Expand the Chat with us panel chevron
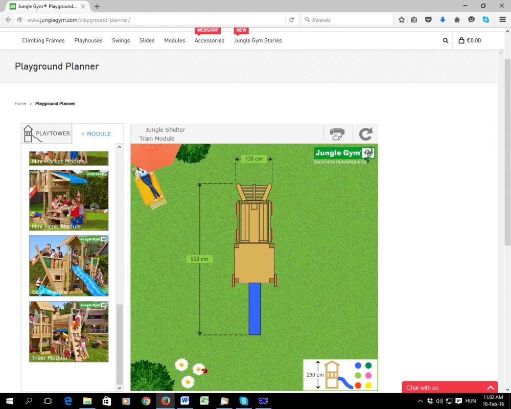This screenshot has height=409, width=511. [491, 388]
